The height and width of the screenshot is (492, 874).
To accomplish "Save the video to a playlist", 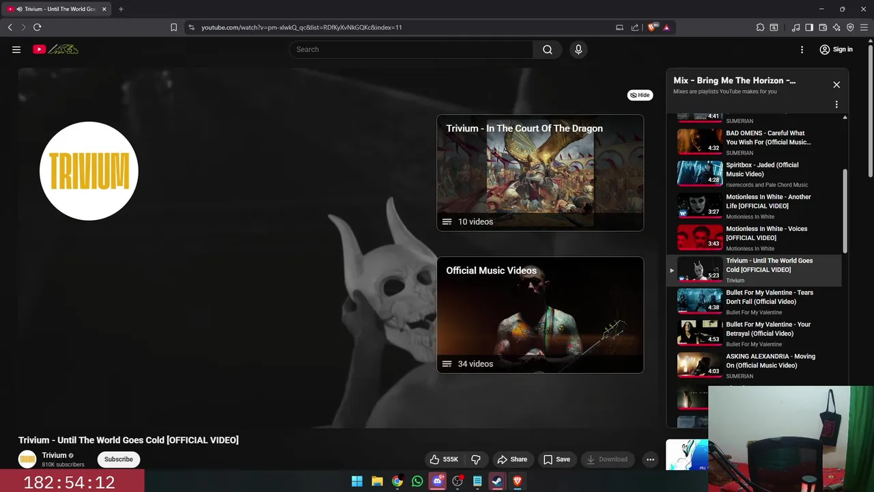I will coord(556,459).
